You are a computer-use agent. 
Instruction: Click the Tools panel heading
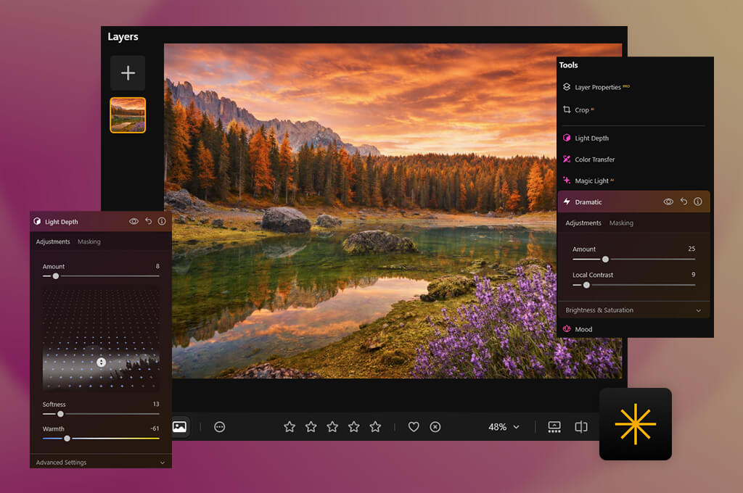(x=568, y=65)
